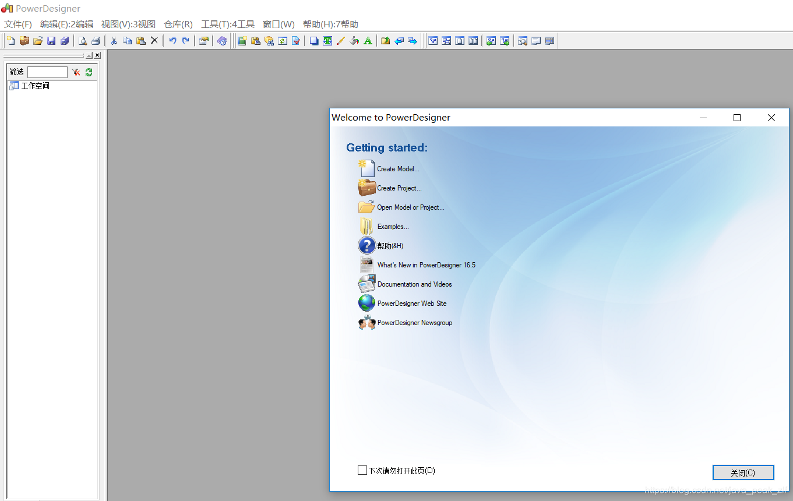Click the 关闭(C) button
The image size is (793, 501).
click(743, 472)
